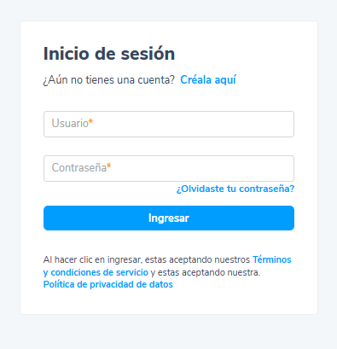337x349 pixels.
Task: Focus the Contraseña password field
Action: (169, 168)
